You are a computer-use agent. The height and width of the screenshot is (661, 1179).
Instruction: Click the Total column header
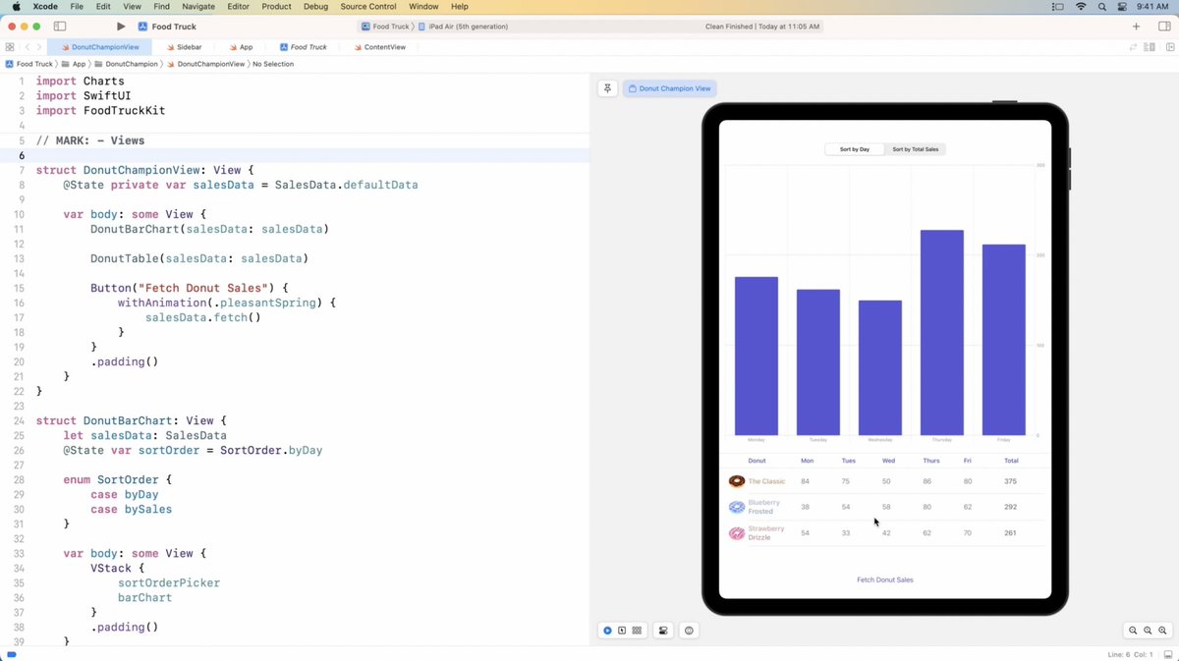tap(1011, 461)
